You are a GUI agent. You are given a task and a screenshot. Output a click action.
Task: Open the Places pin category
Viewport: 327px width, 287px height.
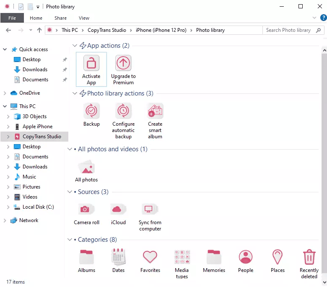click(x=278, y=261)
